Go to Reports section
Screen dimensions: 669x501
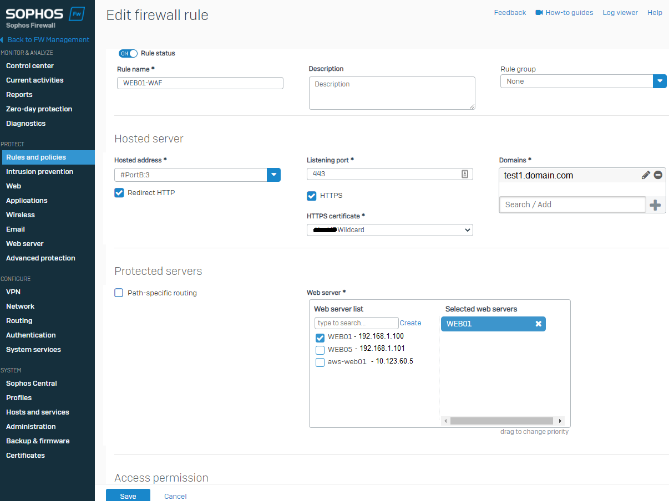[19, 94]
